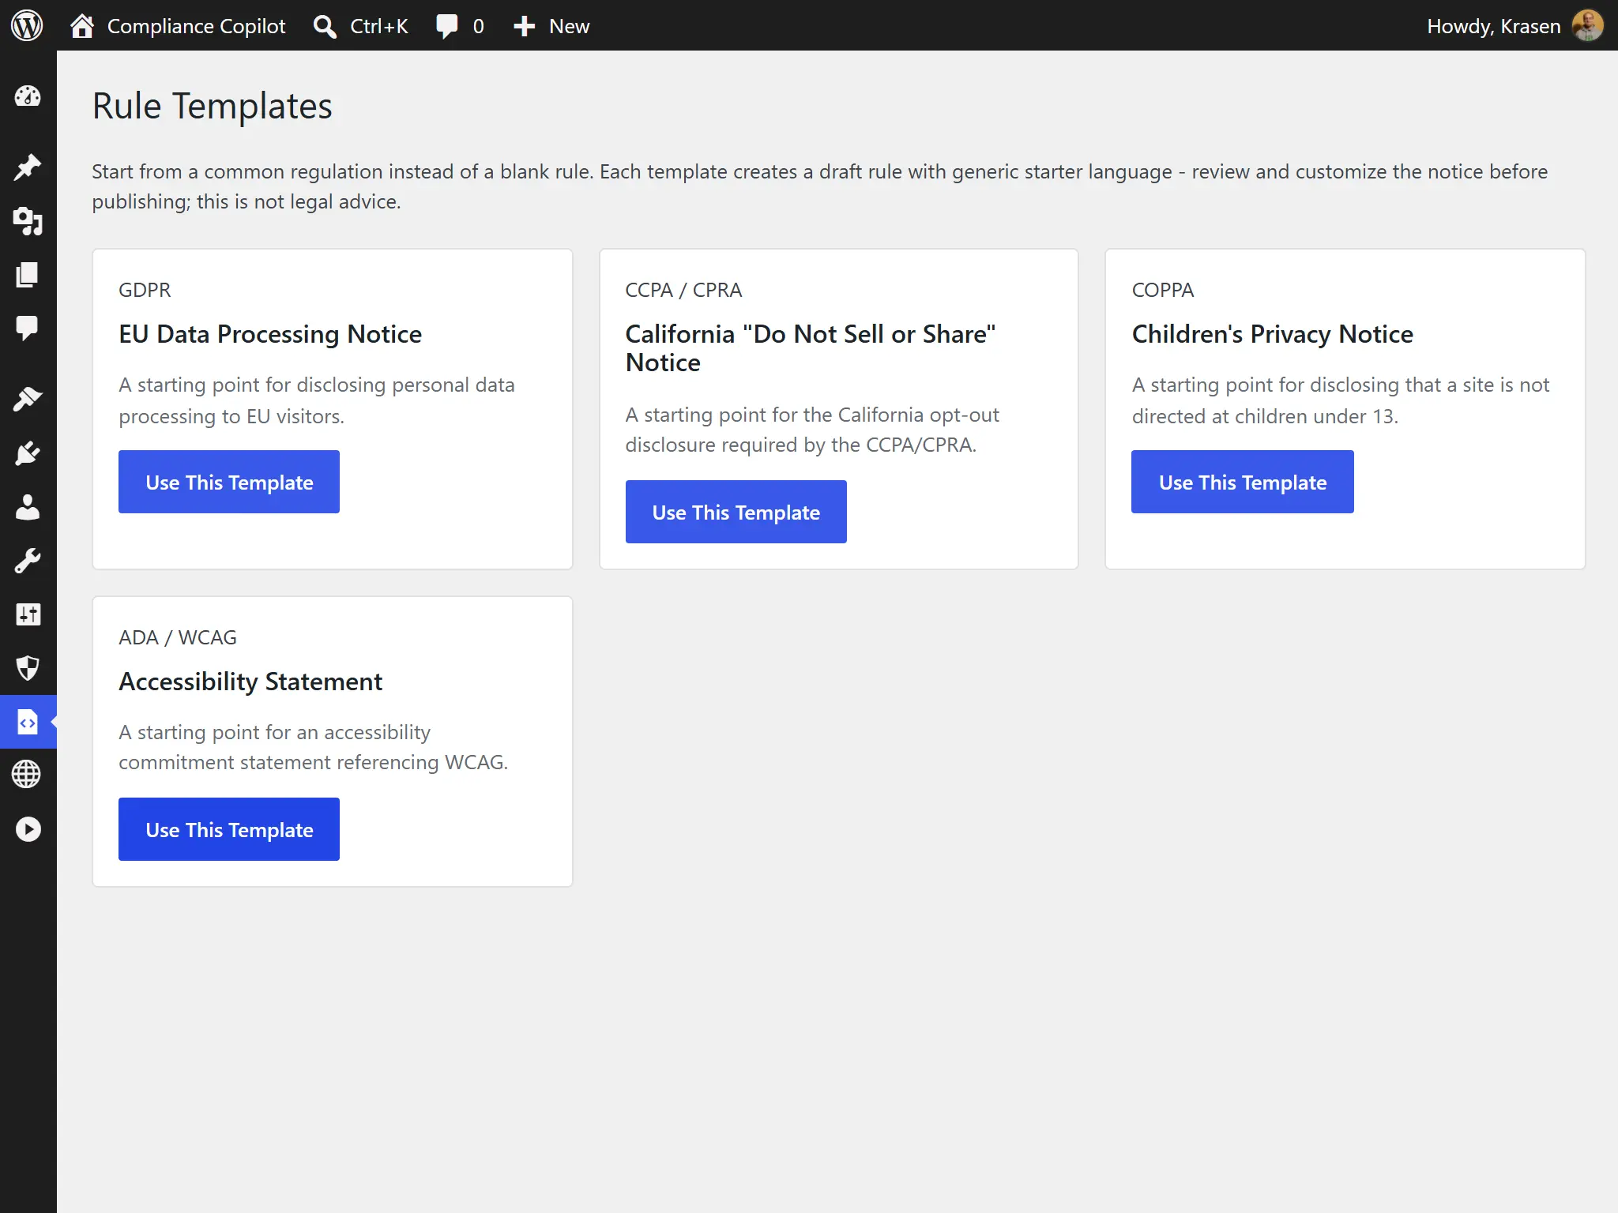The width and height of the screenshot is (1618, 1213).
Task: Click the CCPA / CPRA label
Action: coord(683,290)
